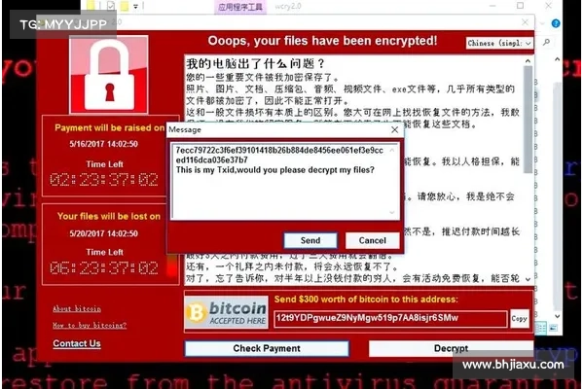The width and height of the screenshot is (584, 389).
Task: Send the Txid message
Action: tap(310, 240)
